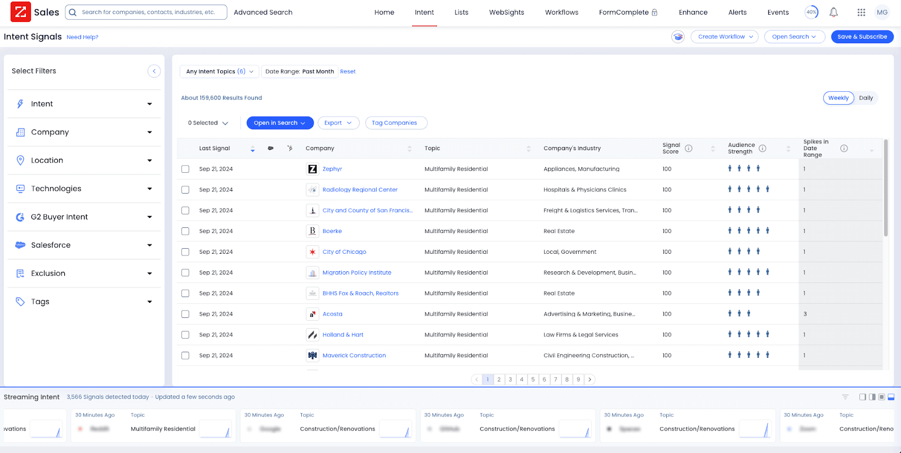Collapse the Select Filters panel arrow
Screen dimensions: 901x453
(x=154, y=71)
